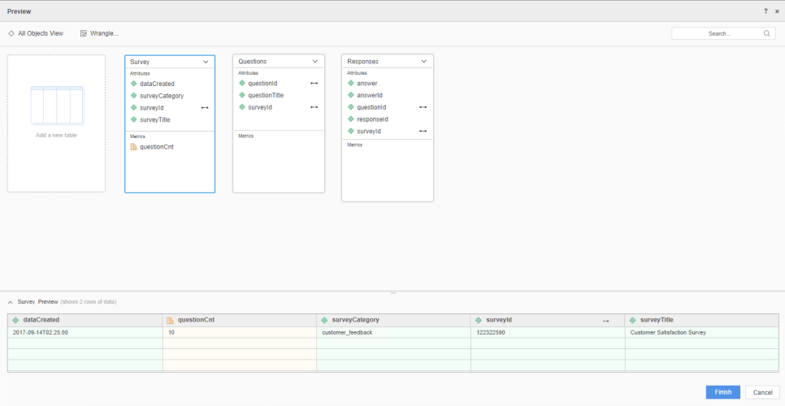Open the Questions table dropdown chevron
Image resolution: width=785 pixels, height=406 pixels.
point(315,62)
